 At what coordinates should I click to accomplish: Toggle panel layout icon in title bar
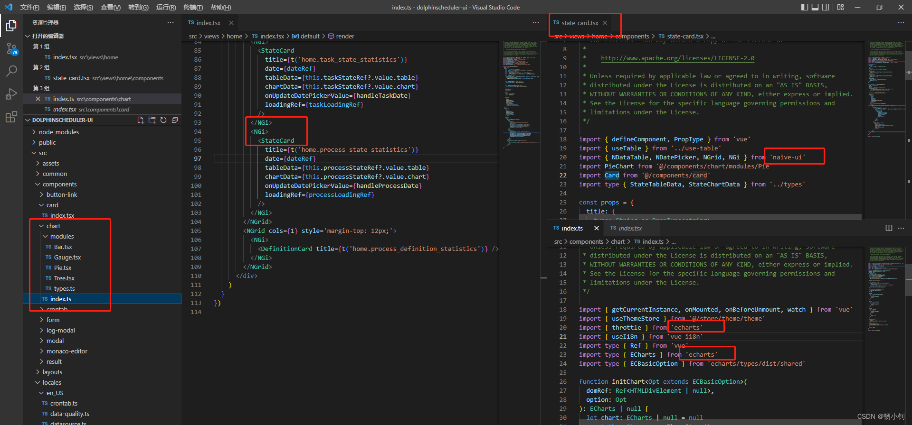[x=815, y=7]
